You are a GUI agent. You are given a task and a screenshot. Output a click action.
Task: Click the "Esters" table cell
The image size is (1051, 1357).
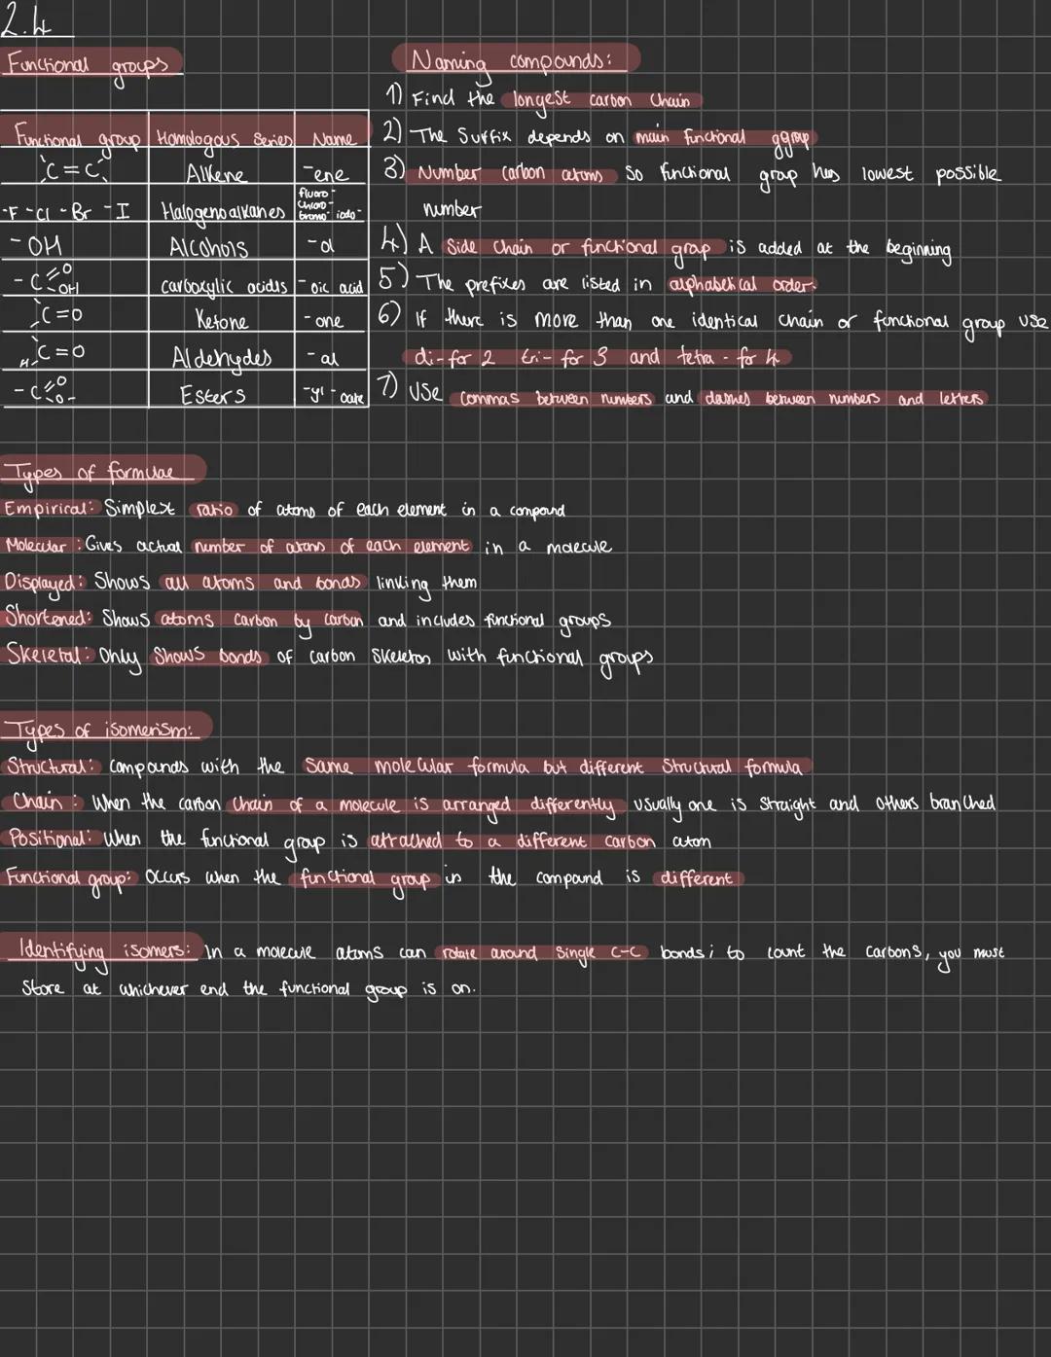[x=212, y=395]
